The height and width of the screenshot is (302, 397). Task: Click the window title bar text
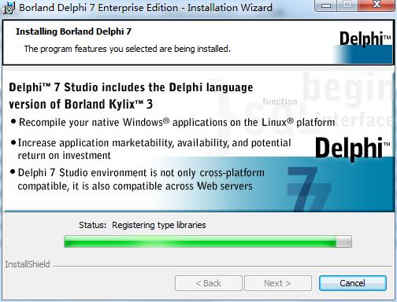[146, 8]
